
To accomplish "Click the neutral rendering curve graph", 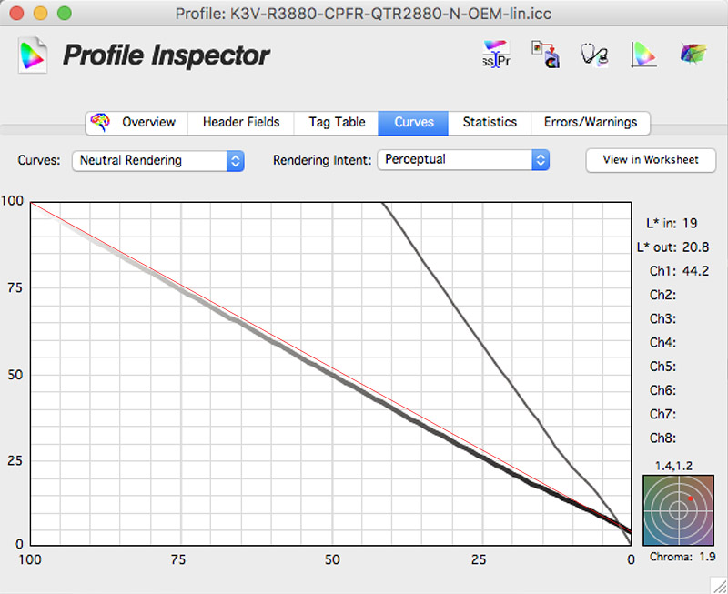I will coord(330,374).
